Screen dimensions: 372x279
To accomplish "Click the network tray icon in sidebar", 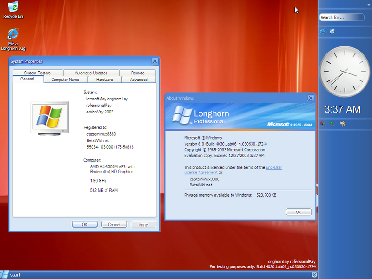I will pyautogui.click(x=332, y=124).
